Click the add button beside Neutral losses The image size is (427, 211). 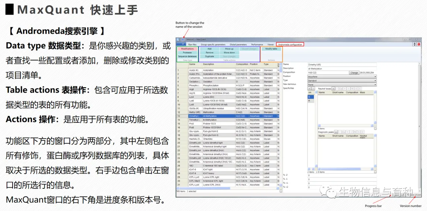click(x=333, y=89)
